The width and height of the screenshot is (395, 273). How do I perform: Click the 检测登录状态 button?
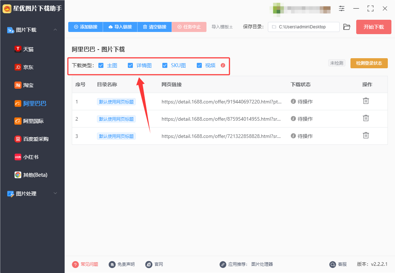coord(369,63)
